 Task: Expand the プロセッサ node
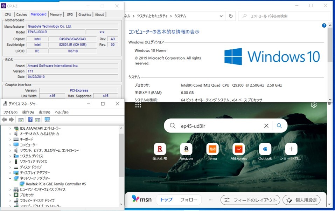(x=10, y=195)
